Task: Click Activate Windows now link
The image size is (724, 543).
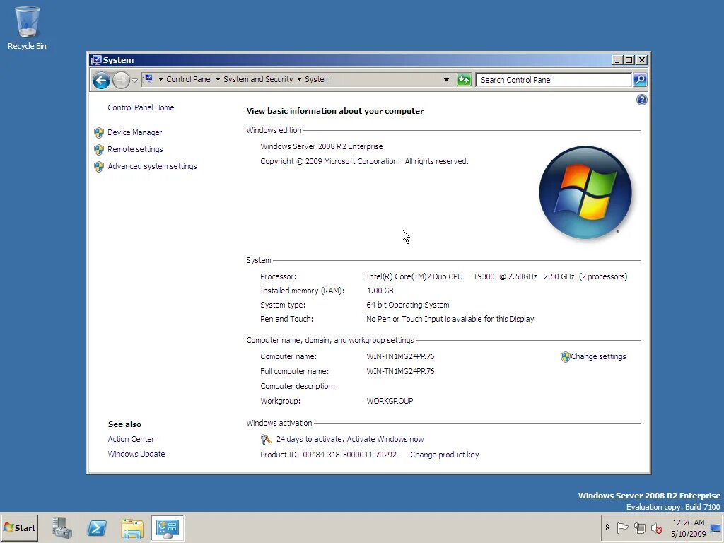Action: pyautogui.click(x=385, y=439)
